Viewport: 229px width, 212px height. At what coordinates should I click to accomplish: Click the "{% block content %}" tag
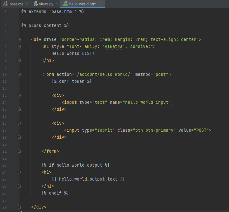45,25
